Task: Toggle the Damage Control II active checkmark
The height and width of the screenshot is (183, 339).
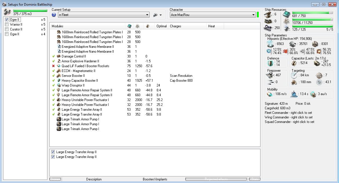Action: click(x=53, y=56)
